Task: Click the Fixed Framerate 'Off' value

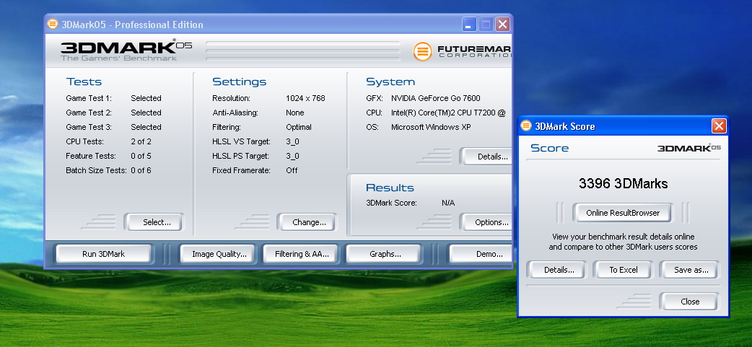Action: [x=292, y=170]
